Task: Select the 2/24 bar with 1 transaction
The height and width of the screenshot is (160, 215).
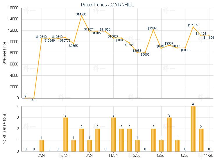Action: coord(42,145)
